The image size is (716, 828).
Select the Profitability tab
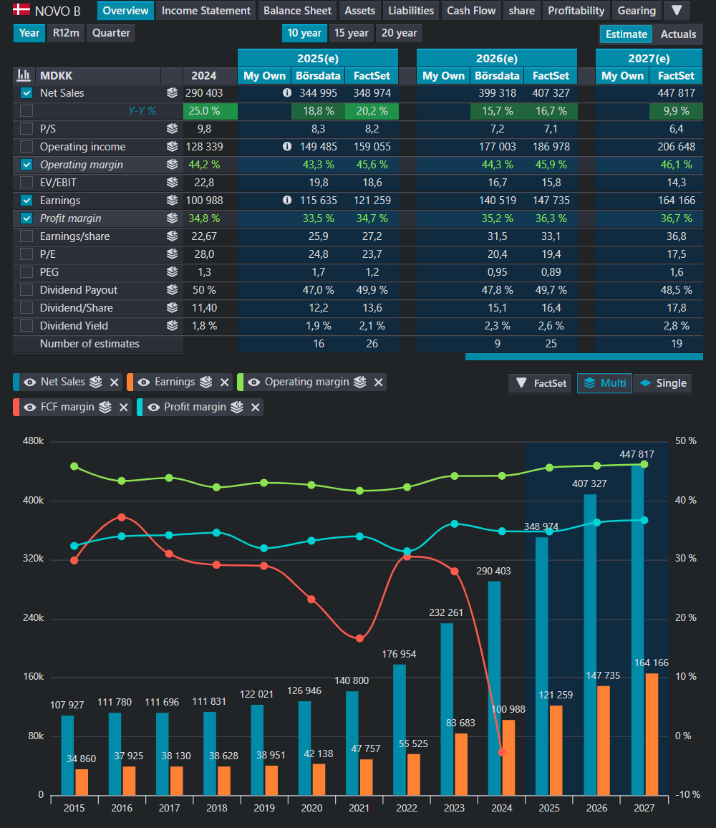(x=576, y=11)
